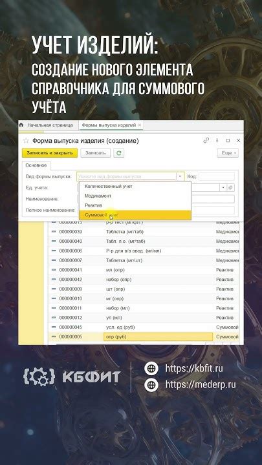Click the open-form icon next to Ед. учета
The width and height of the screenshot is (262, 465).
pos(231,188)
